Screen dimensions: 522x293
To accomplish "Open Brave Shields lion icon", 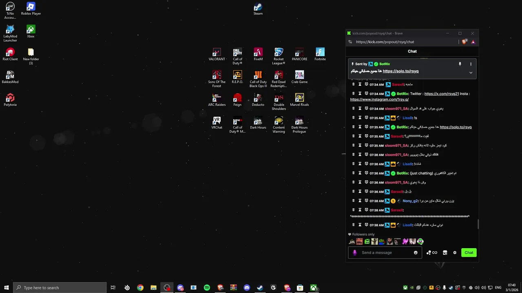I will pos(464,42).
